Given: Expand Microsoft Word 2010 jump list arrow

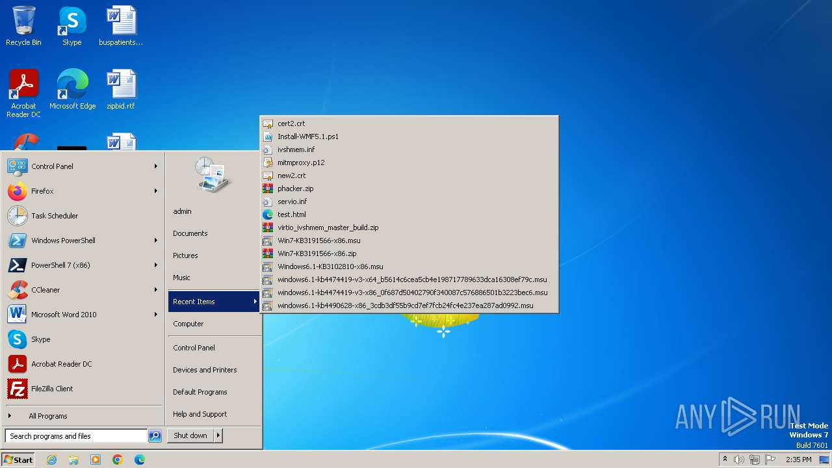Looking at the screenshot, I should 156,315.
